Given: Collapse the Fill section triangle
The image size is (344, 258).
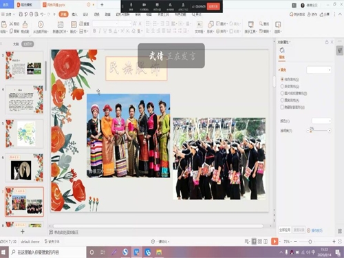Looking at the screenshot, I should coord(279,69).
